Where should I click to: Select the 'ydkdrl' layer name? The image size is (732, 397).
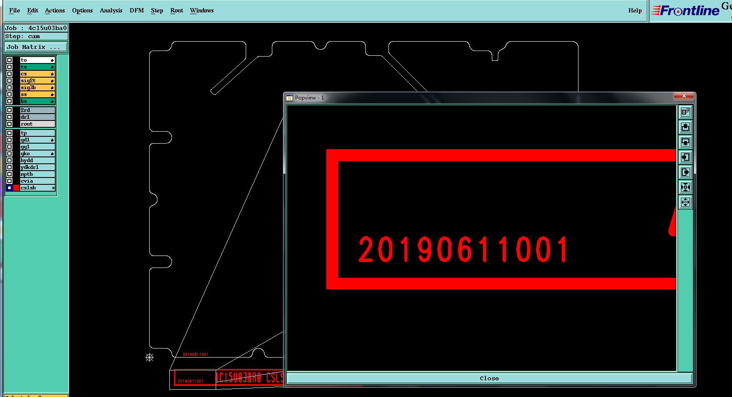[x=37, y=167]
